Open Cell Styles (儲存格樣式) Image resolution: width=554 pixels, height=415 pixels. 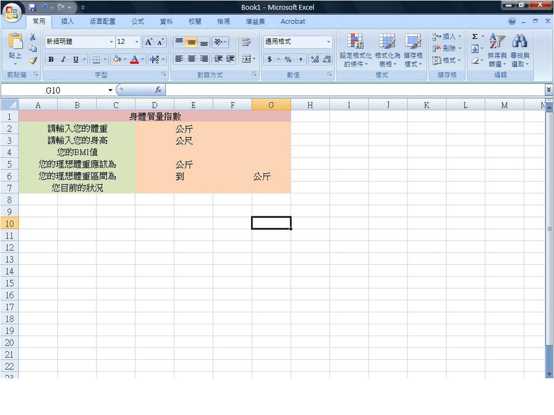pyautogui.click(x=413, y=50)
